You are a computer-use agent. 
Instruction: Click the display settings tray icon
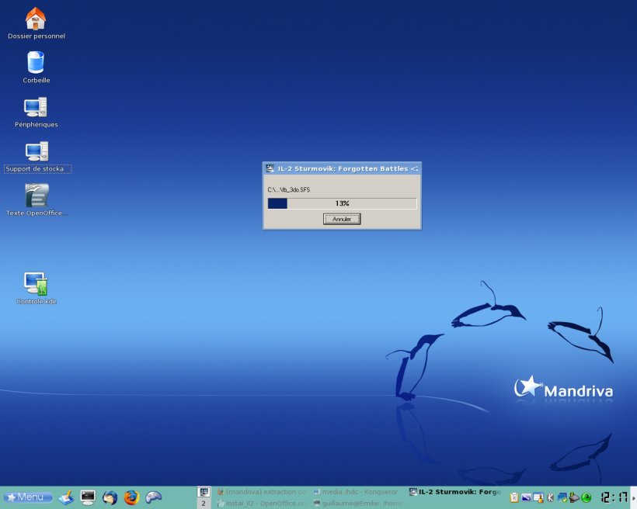[x=527, y=497]
